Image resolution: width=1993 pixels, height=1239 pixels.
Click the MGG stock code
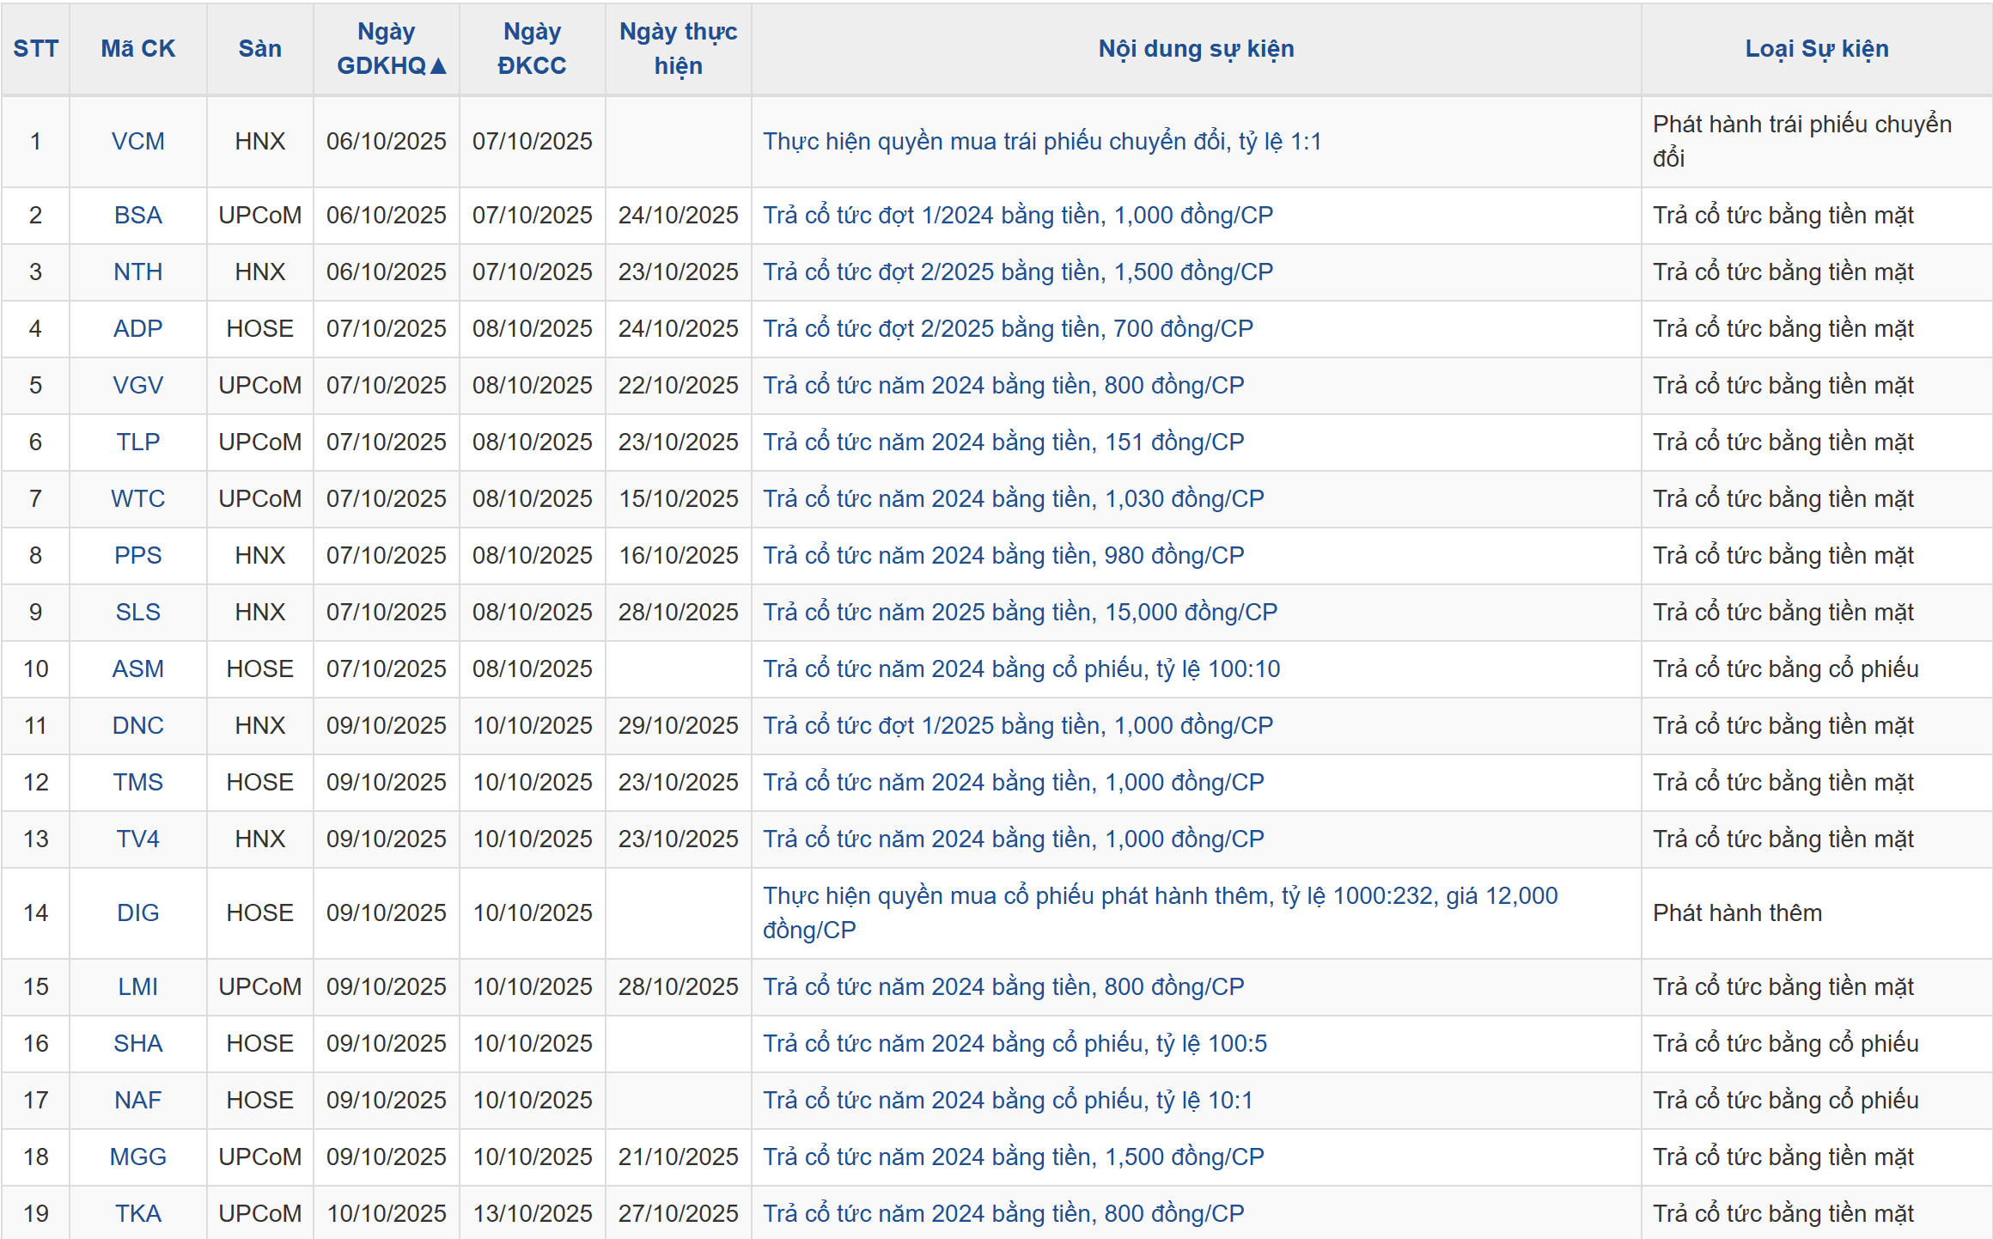click(137, 1157)
